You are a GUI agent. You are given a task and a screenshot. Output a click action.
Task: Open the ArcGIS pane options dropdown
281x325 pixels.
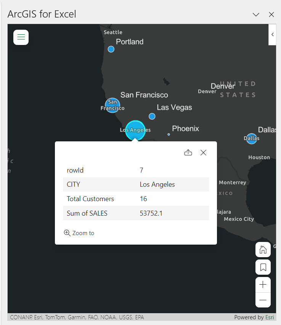[x=256, y=14]
